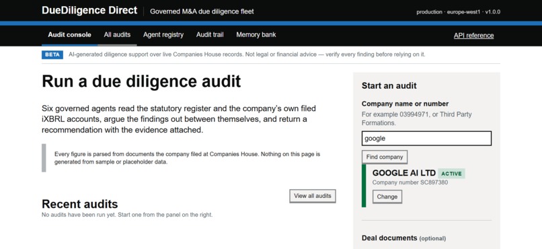Click the production europe-west1 v1.0.0 label
The height and width of the screenshot is (249, 542).
click(x=459, y=12)
